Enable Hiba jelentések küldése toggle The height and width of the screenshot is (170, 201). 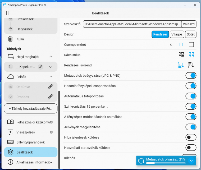[191, 137]
